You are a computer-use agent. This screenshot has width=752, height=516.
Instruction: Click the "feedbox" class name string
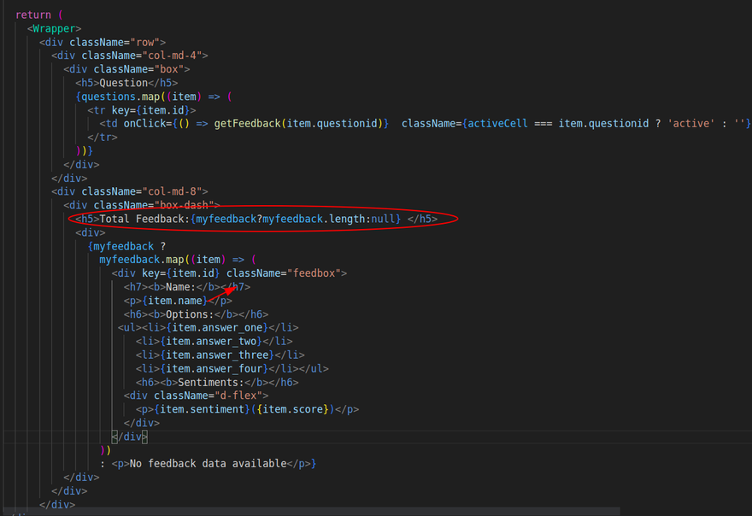pyautogui.click(x=316, y=273)
